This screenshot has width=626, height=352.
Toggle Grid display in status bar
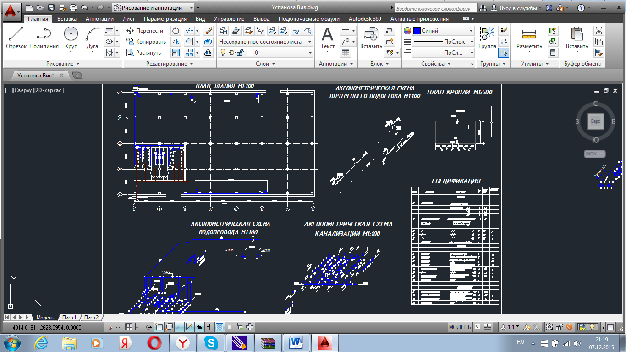click(x=129, y=327)
